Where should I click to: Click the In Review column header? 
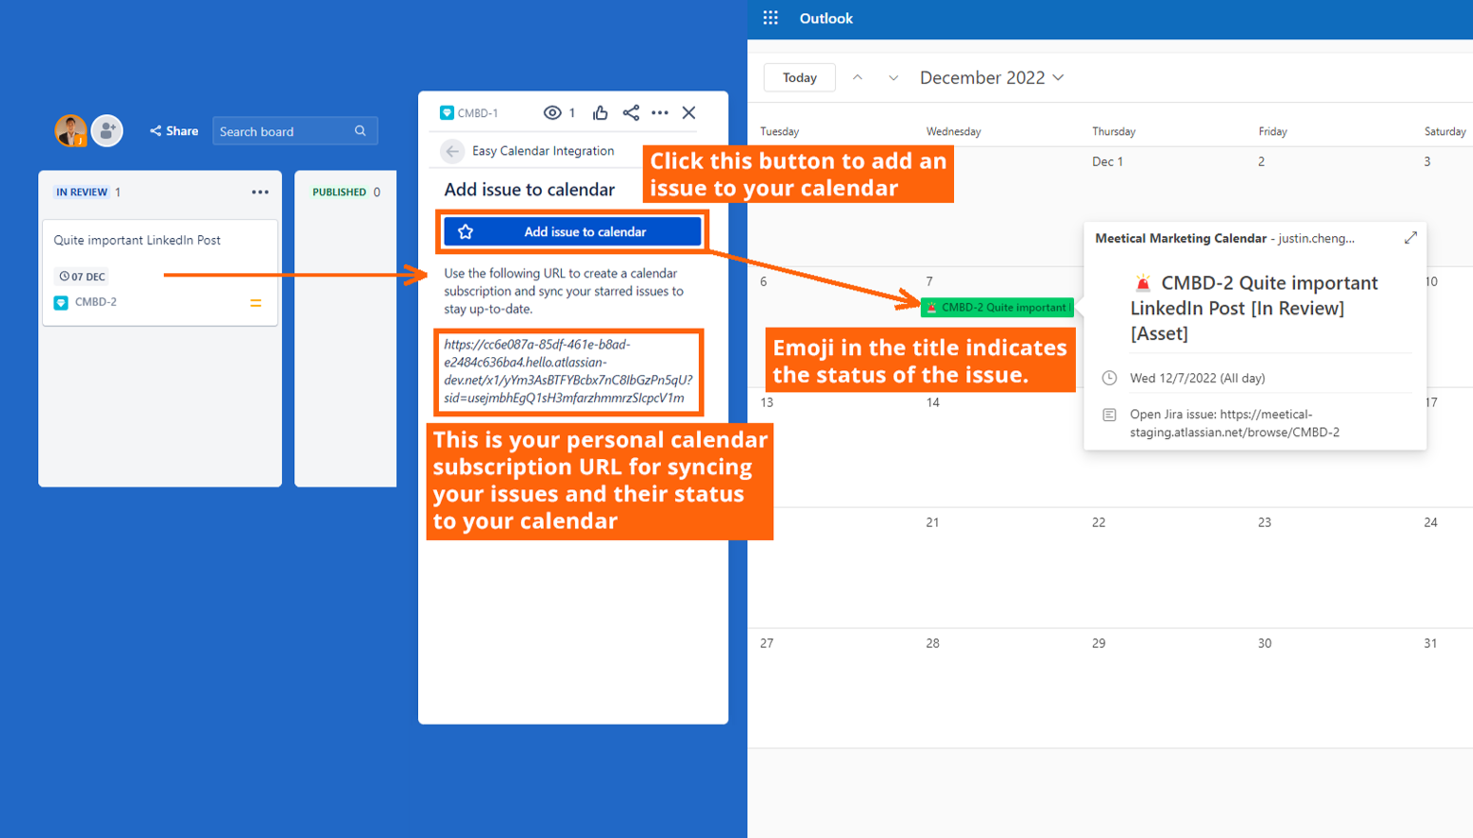coord(82,191)
